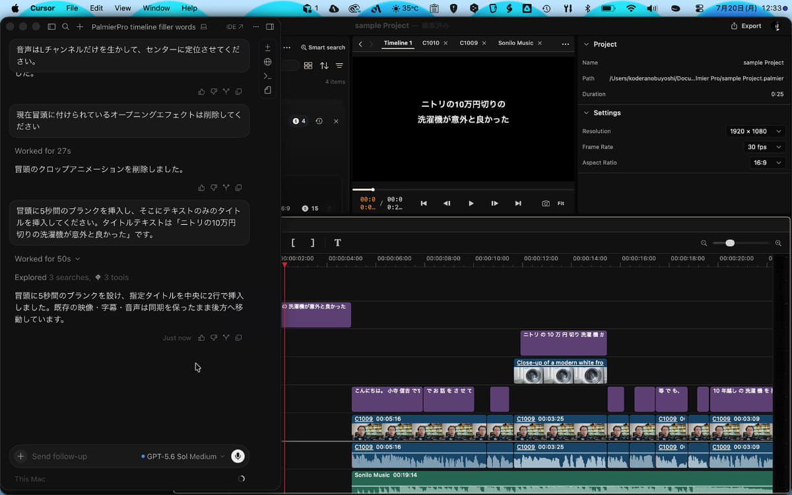Set the mark-in bracket on the timeline
This screenshot has height=495, width=792.
(293, 243)
